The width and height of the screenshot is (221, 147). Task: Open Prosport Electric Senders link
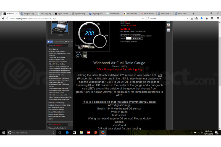coord(56,112)
